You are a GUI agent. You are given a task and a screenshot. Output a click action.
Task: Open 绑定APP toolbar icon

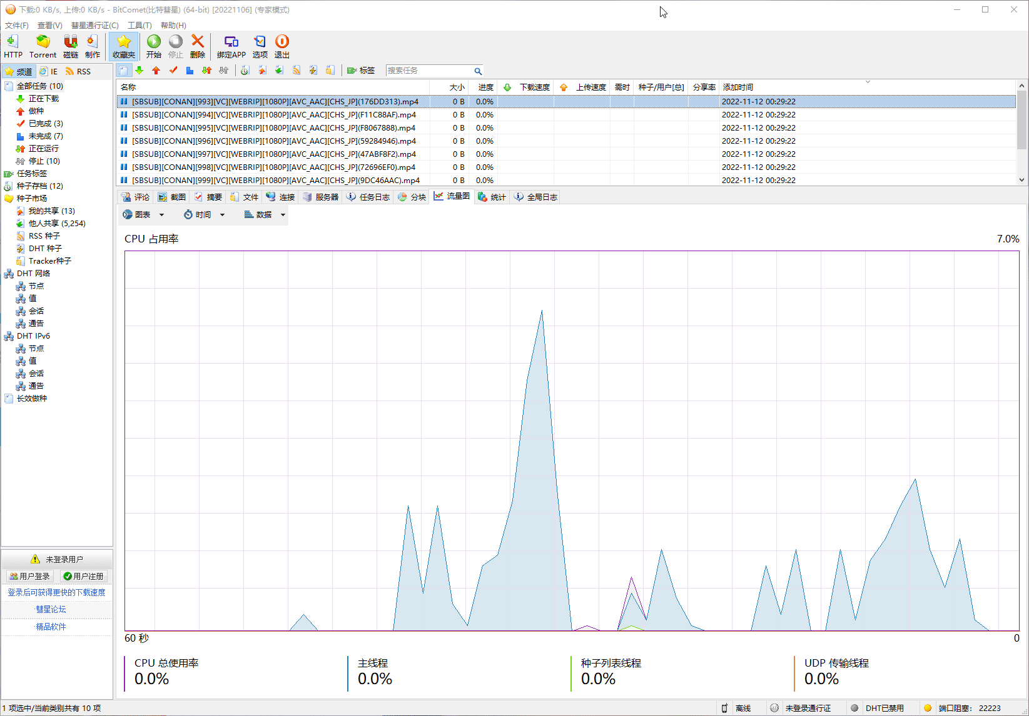(231, 46)
